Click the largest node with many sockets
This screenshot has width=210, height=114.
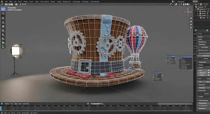pyautogui.click(x=186, y=63)
